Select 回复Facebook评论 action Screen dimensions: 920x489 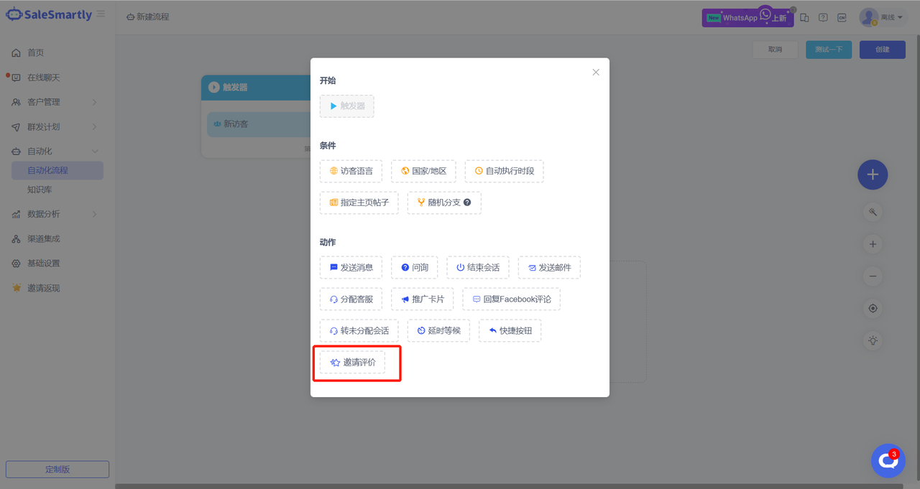click(x=511, y=299)
